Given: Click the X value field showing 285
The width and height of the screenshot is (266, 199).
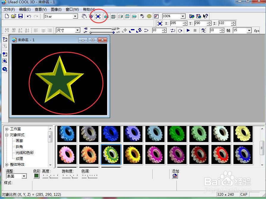Looking at the screenshot, I should (176, 23).
